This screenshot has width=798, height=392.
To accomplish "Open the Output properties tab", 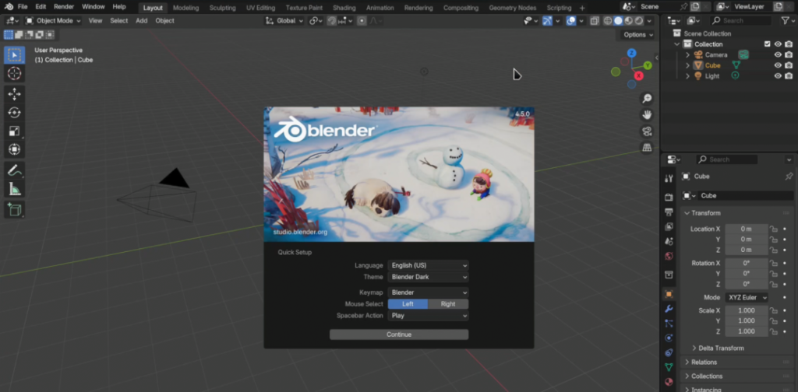I will tap(669, 212).
